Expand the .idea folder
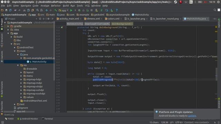This screenshot has height=124, width=221. point(8,30)
